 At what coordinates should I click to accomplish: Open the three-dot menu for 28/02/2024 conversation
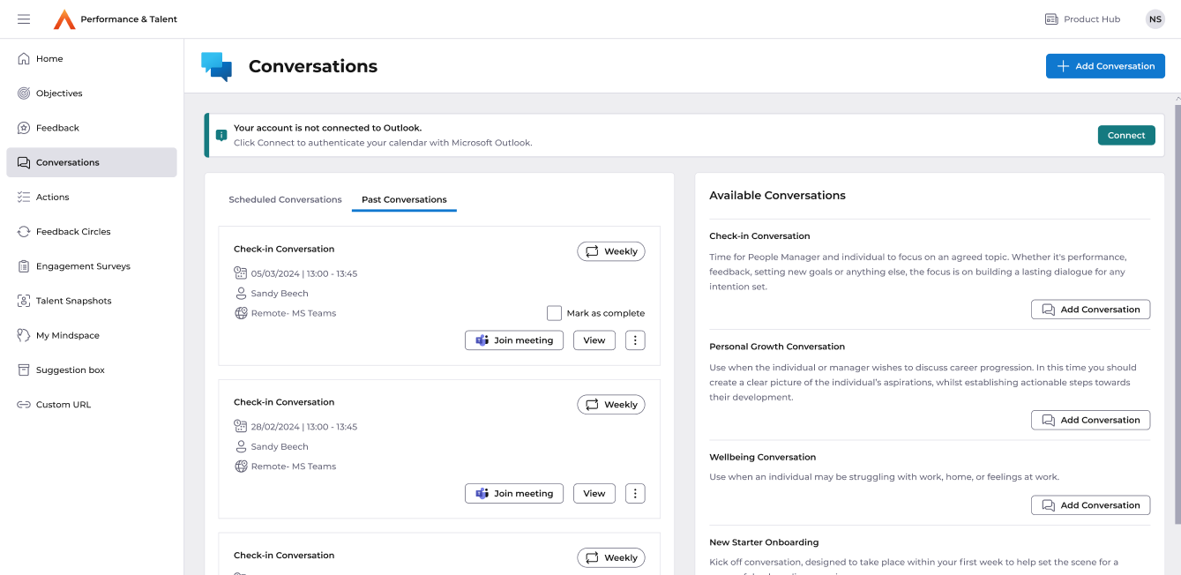tap(635, 494)
